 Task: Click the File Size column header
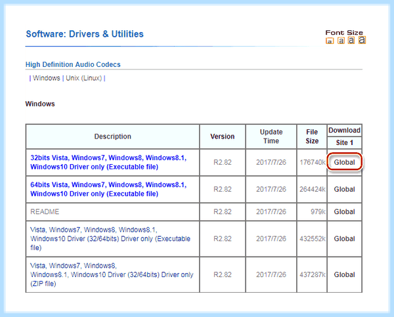(x=312, y=137)
